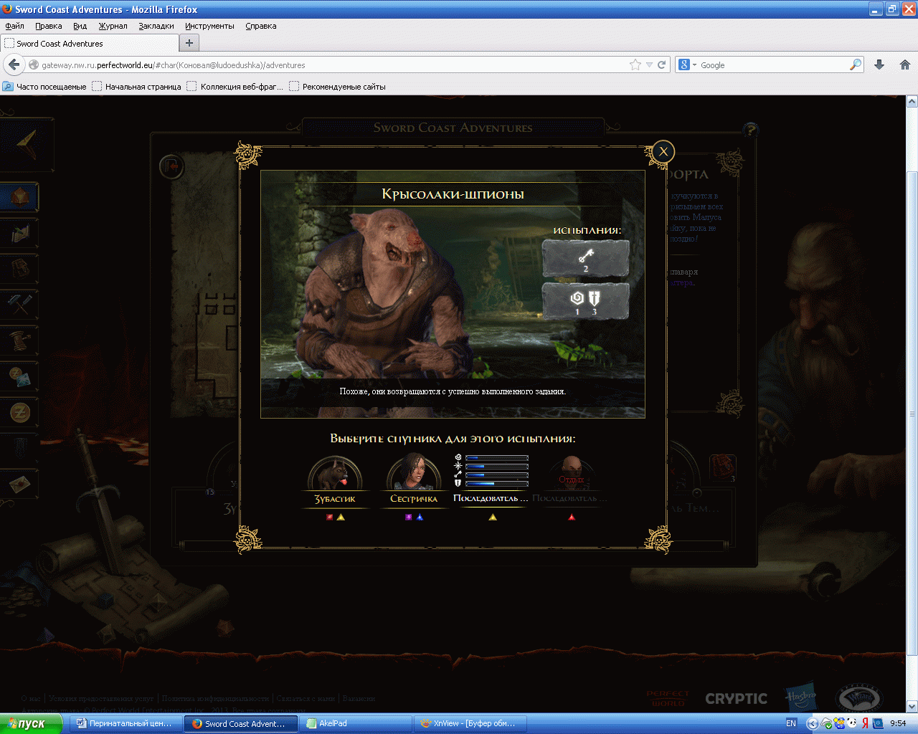The height and width of the screenshot is (734, 918).
Task: Select the Sword Coast Adventures browser tab
Action: [89, 43]
